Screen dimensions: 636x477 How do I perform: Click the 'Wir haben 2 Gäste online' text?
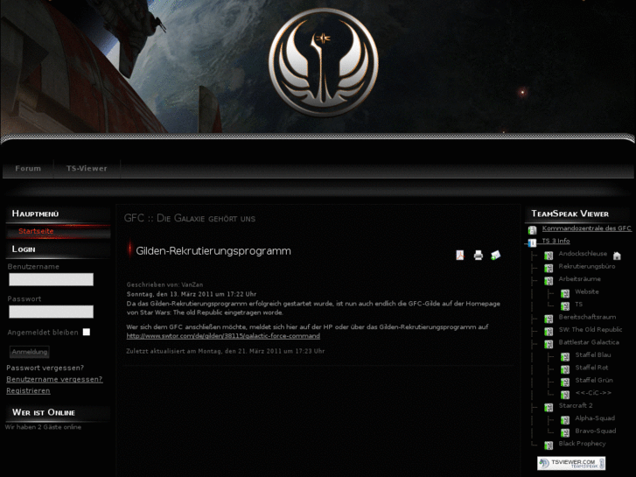[x=43, y=427]
